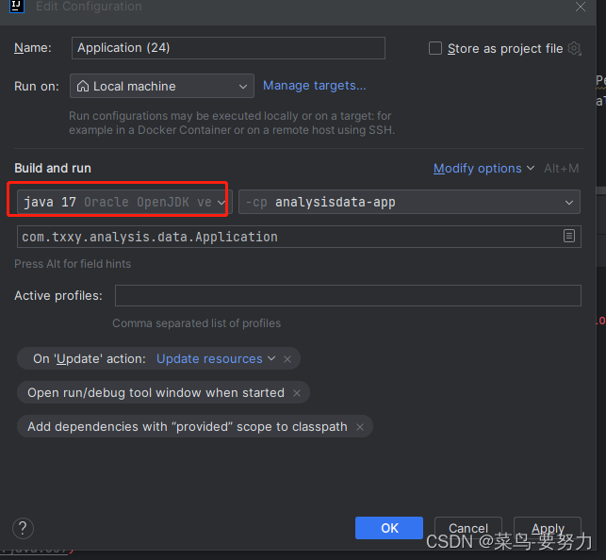Image resolution: width=606 pixels, height=560 pixels.
Task: Expand the -cp analysisdata-app classpath dropdown
Action: pyautogui.click(x=409, y=202)
